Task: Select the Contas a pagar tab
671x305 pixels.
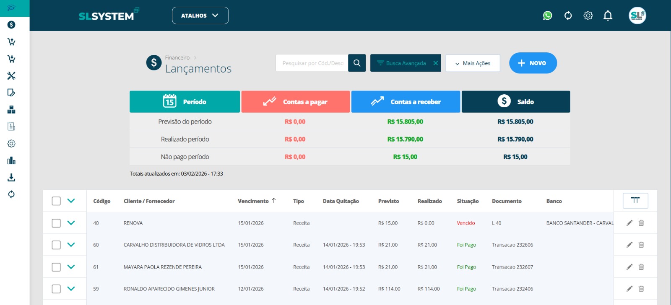Action: [x=295, y=102]
